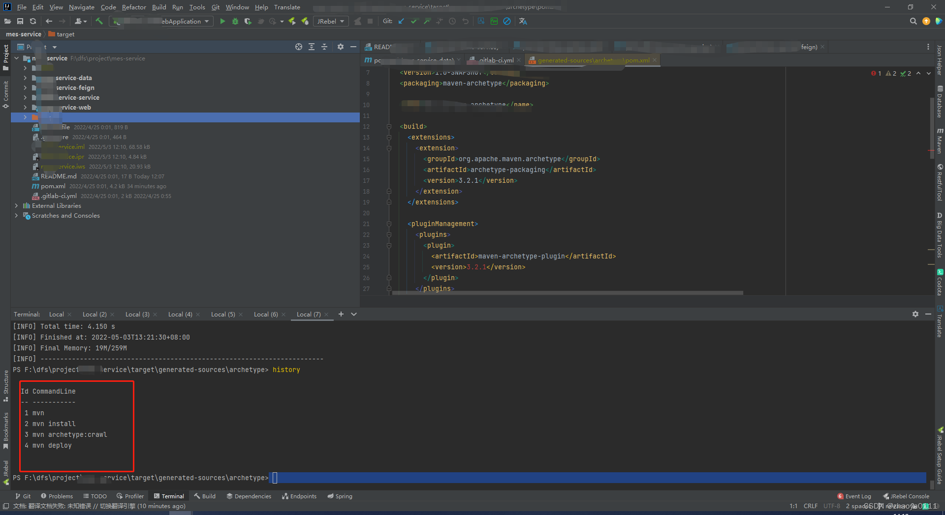945x515 pixels.
Task: Click the Reload from disk sync icon
Action: 33,21
